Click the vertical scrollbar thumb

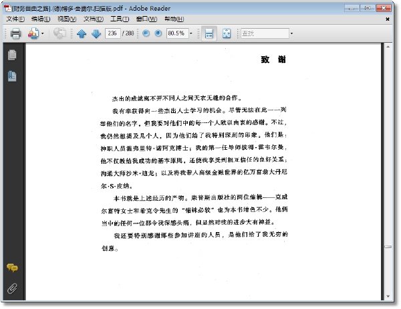(x=388, y=247)
